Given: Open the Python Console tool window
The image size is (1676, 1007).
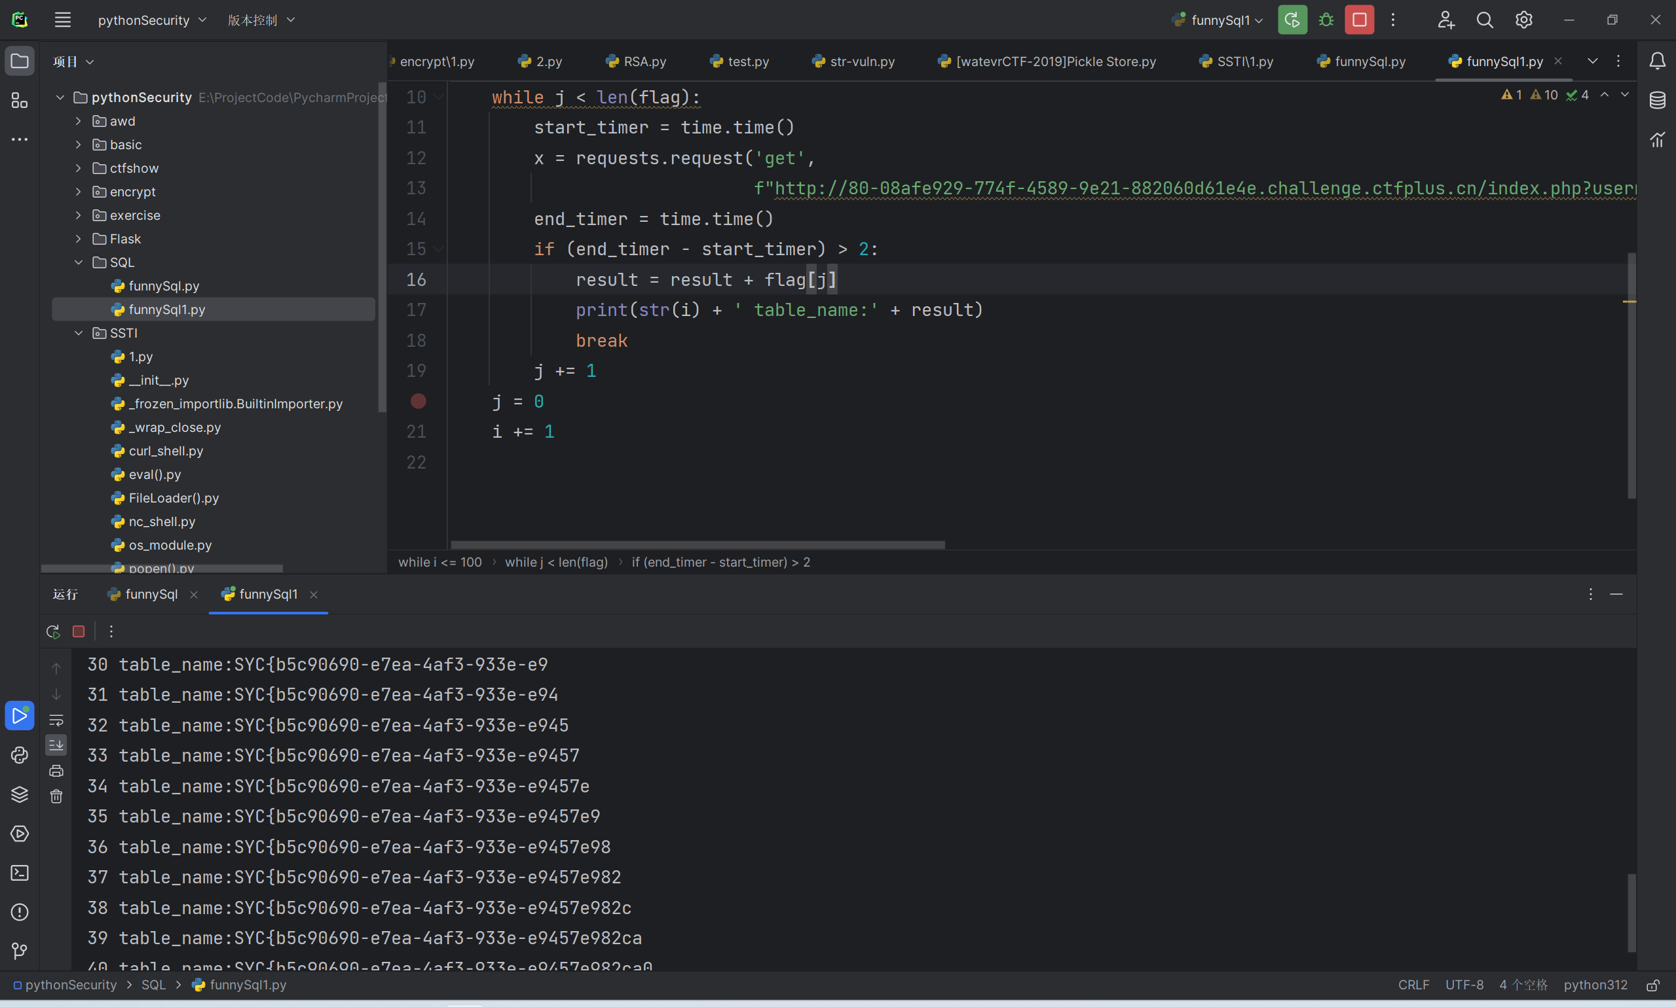Looking at the screenshot, I should [20, 754].
